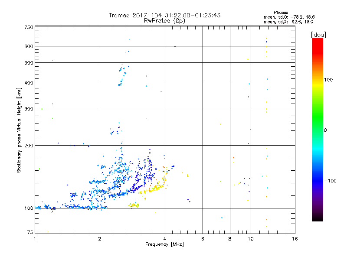Viewport: 347px width, 260px height.
Task: Click the mean, sd,X statistics line
Action: (288, 22)
